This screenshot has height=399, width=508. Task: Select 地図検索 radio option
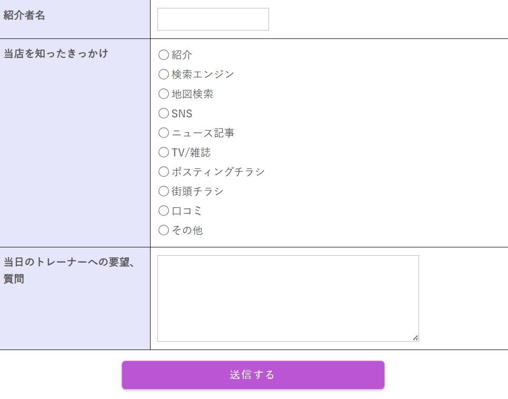(x=164, y=94)
